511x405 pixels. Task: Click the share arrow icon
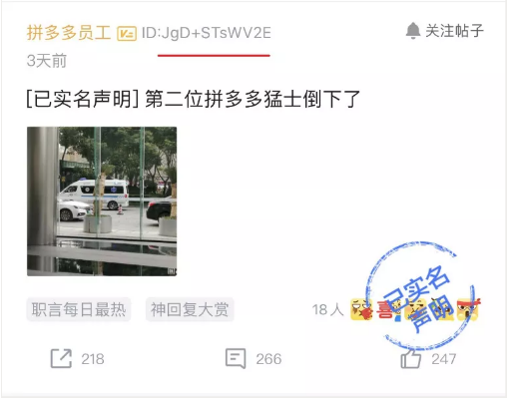click(x=61, y=358)
